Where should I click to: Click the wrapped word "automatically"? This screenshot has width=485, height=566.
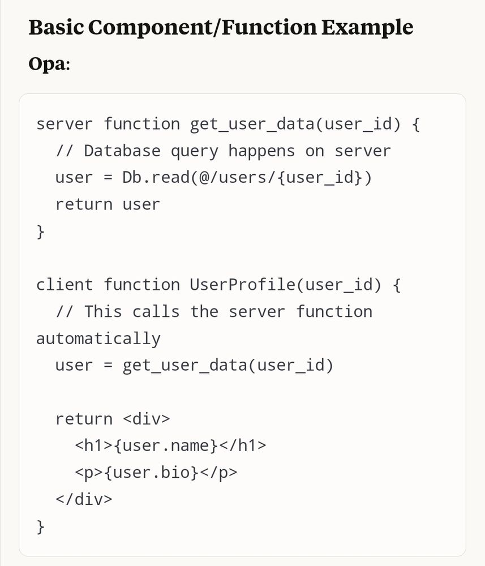[98, 339]
